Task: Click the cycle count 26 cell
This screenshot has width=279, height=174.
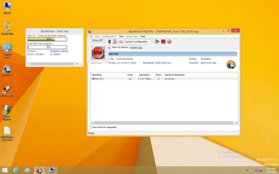Action: point(130,79)
